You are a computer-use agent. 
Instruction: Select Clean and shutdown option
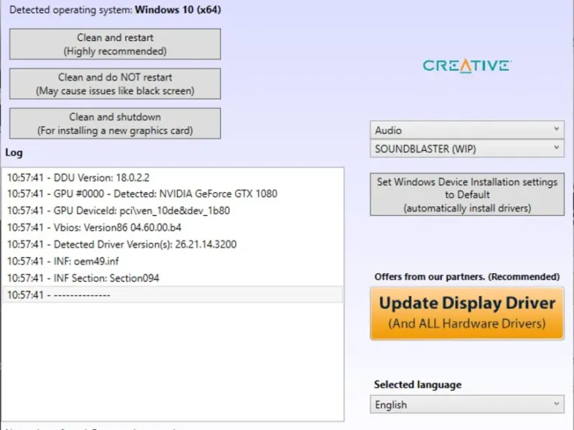click(115, 123)
